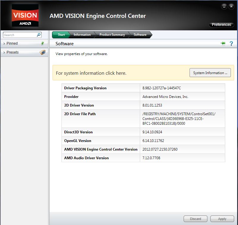Click the Driver Packaging Version label

pyautogui.click(x=85, y=88)
